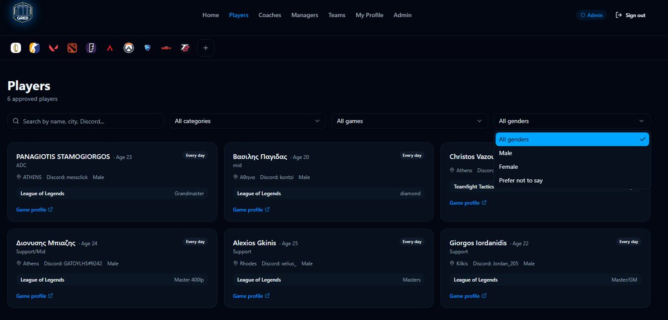The height and width of the screenshot is (320, 668).
Task: Select the League of Legends game icon
Action: pos(16,48)
